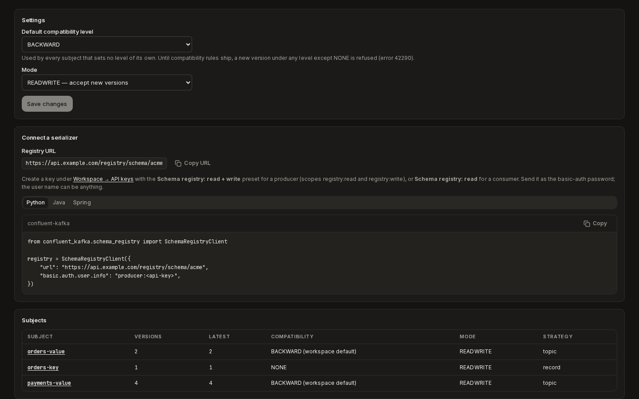The height and width of the screenshot is (399, 639).
Task: Open the Default compatibility level dropdown
Action: [107, 44]
